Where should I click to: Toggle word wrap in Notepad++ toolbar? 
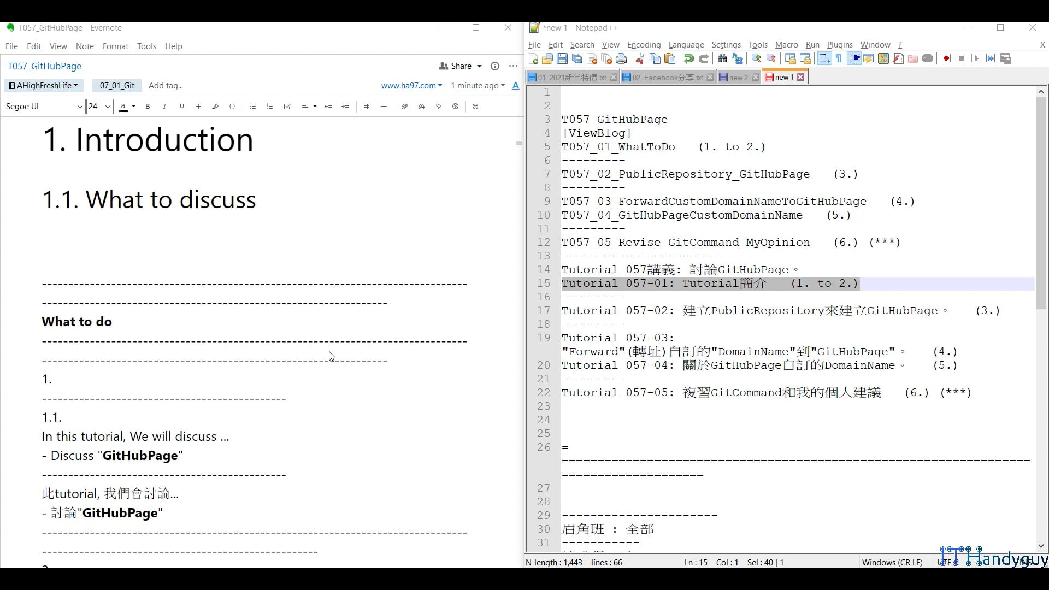tap(824, 58)
